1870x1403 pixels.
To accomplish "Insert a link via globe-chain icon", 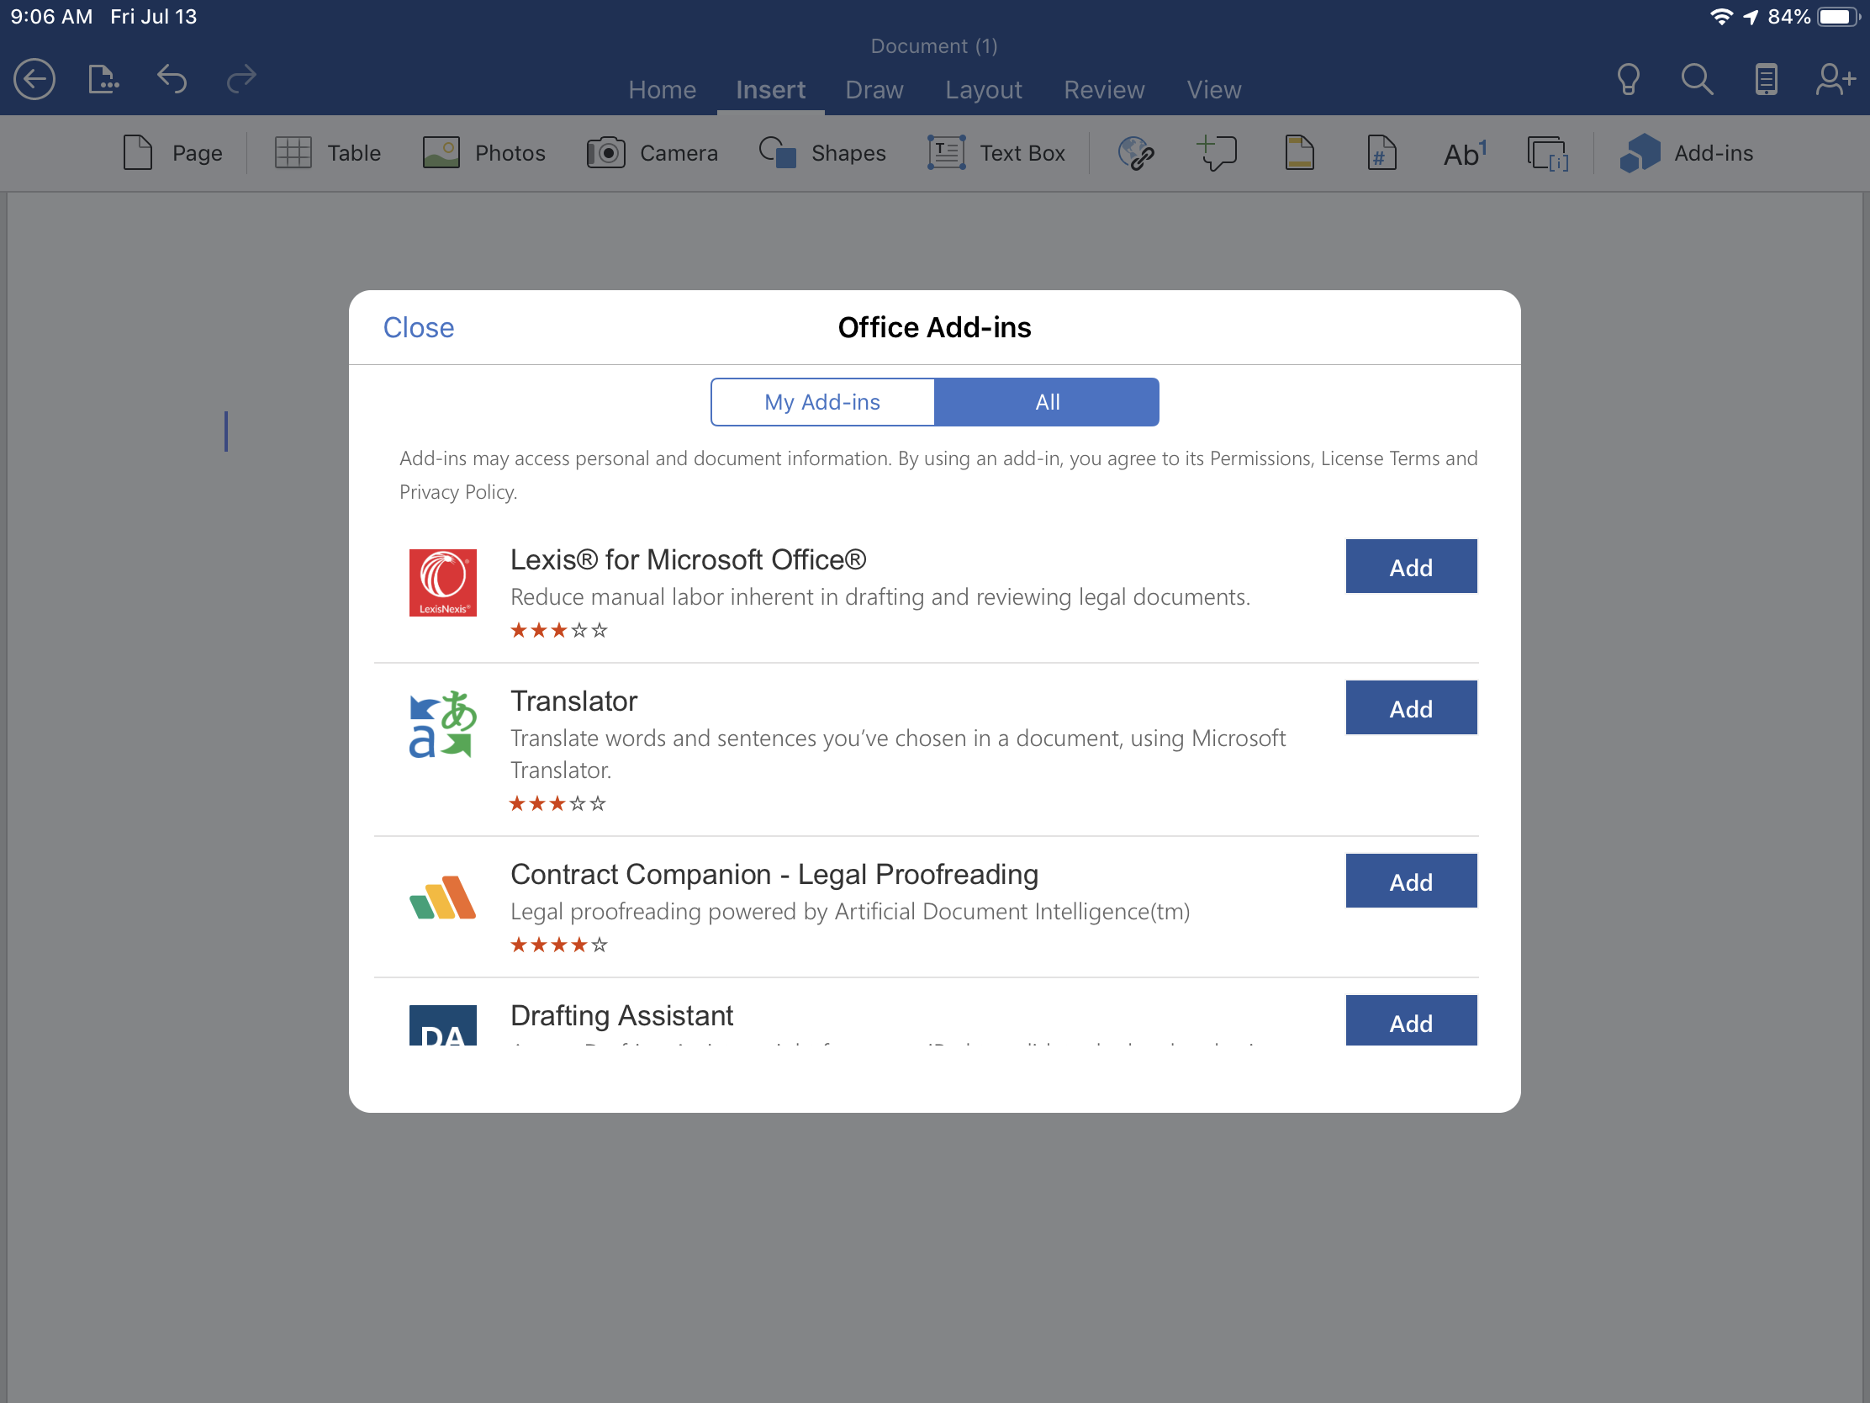I will click(x=1135, y=154).
